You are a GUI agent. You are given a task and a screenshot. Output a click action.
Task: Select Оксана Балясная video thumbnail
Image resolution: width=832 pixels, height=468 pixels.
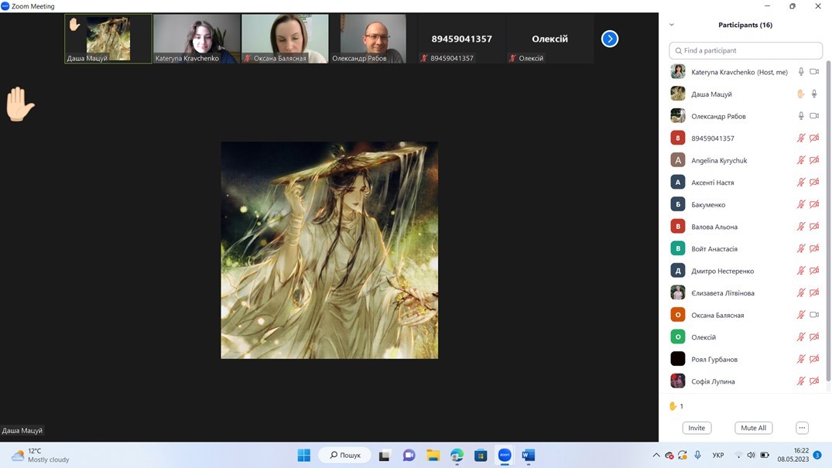point(285,39)
